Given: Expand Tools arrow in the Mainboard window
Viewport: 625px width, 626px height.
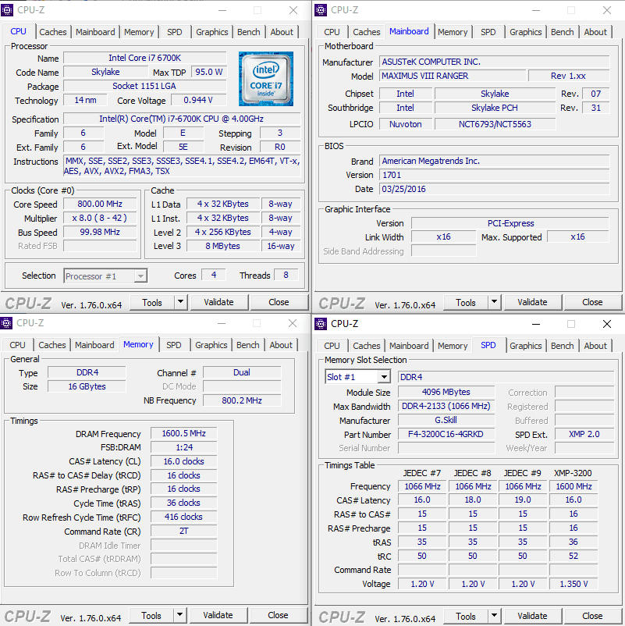Looking at the screenshot, I should (494, 302).
